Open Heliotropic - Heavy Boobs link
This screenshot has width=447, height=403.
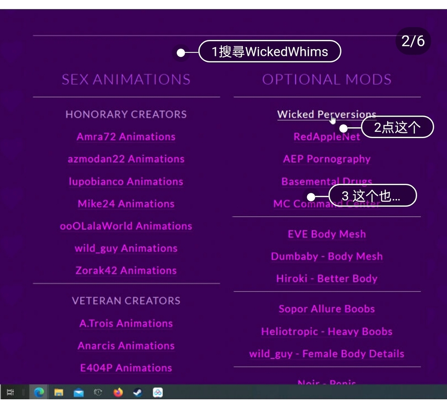[327, 331]
